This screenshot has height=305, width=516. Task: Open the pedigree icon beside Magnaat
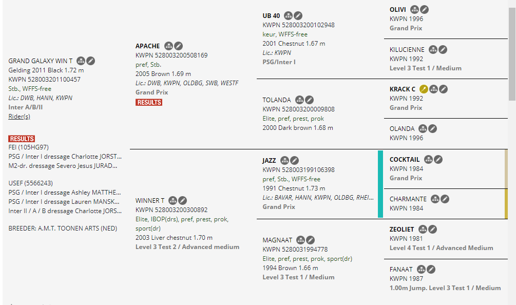click(x=300, y=240)
